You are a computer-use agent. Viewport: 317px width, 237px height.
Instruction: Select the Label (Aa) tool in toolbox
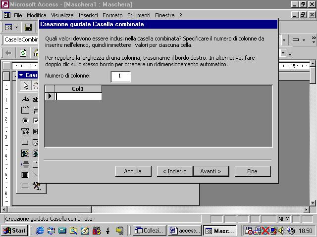(x=25, y=99)
